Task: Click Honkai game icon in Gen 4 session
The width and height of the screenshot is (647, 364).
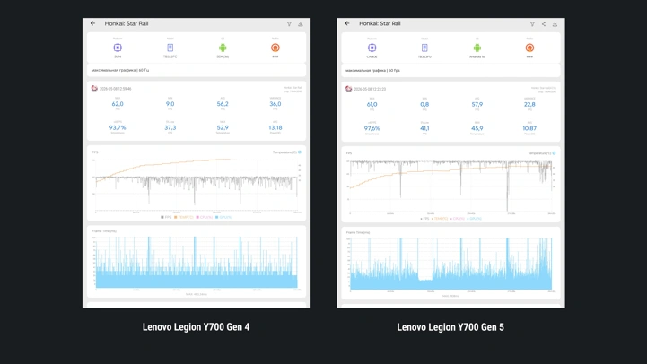Action: 94,89
